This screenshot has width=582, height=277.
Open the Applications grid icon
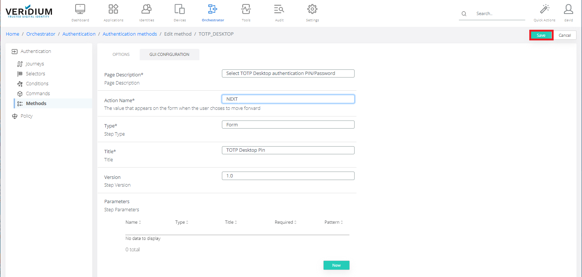113,9
